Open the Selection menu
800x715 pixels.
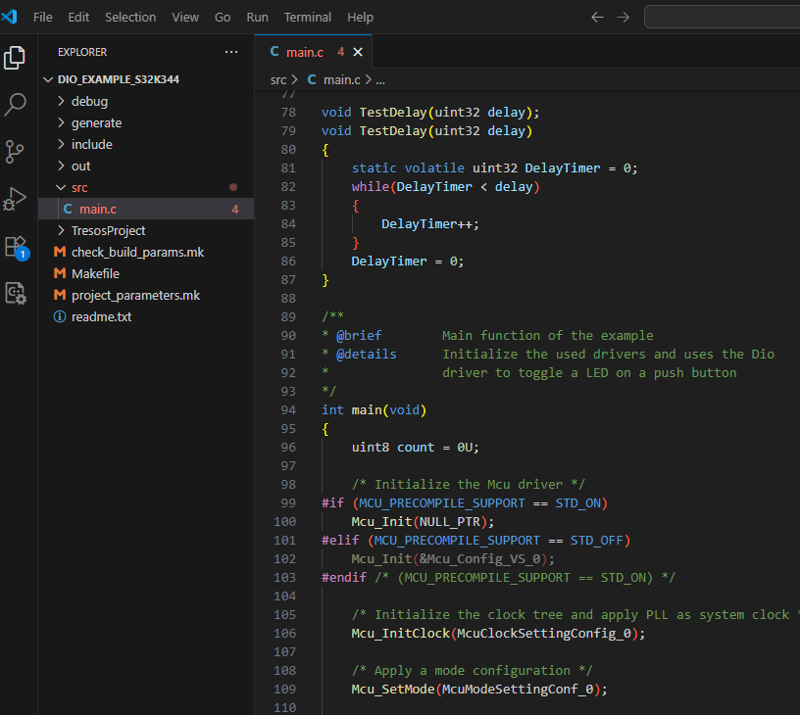tap(130, 18)
